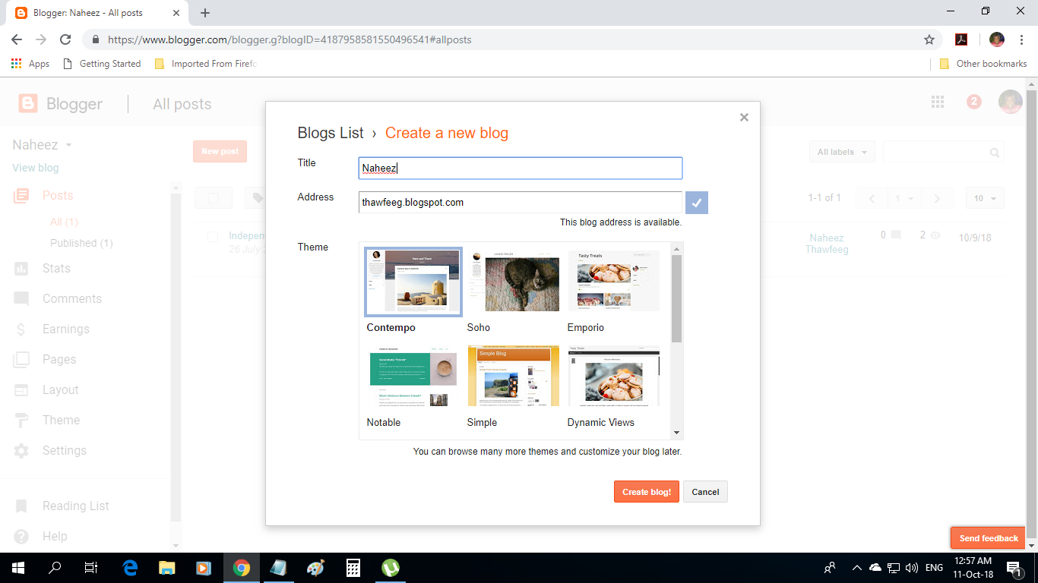
Task: Select the Soho theme thumbnail
Action: point(514,282)
